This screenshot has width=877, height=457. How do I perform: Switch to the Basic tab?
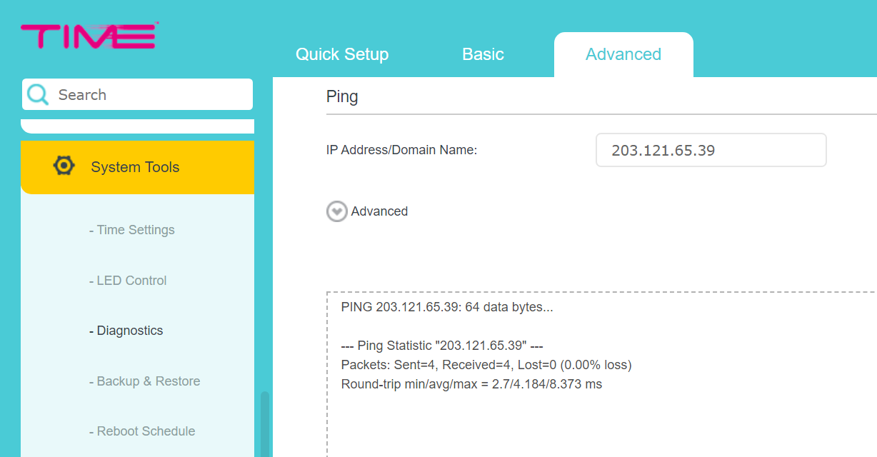tap(483, 54)
